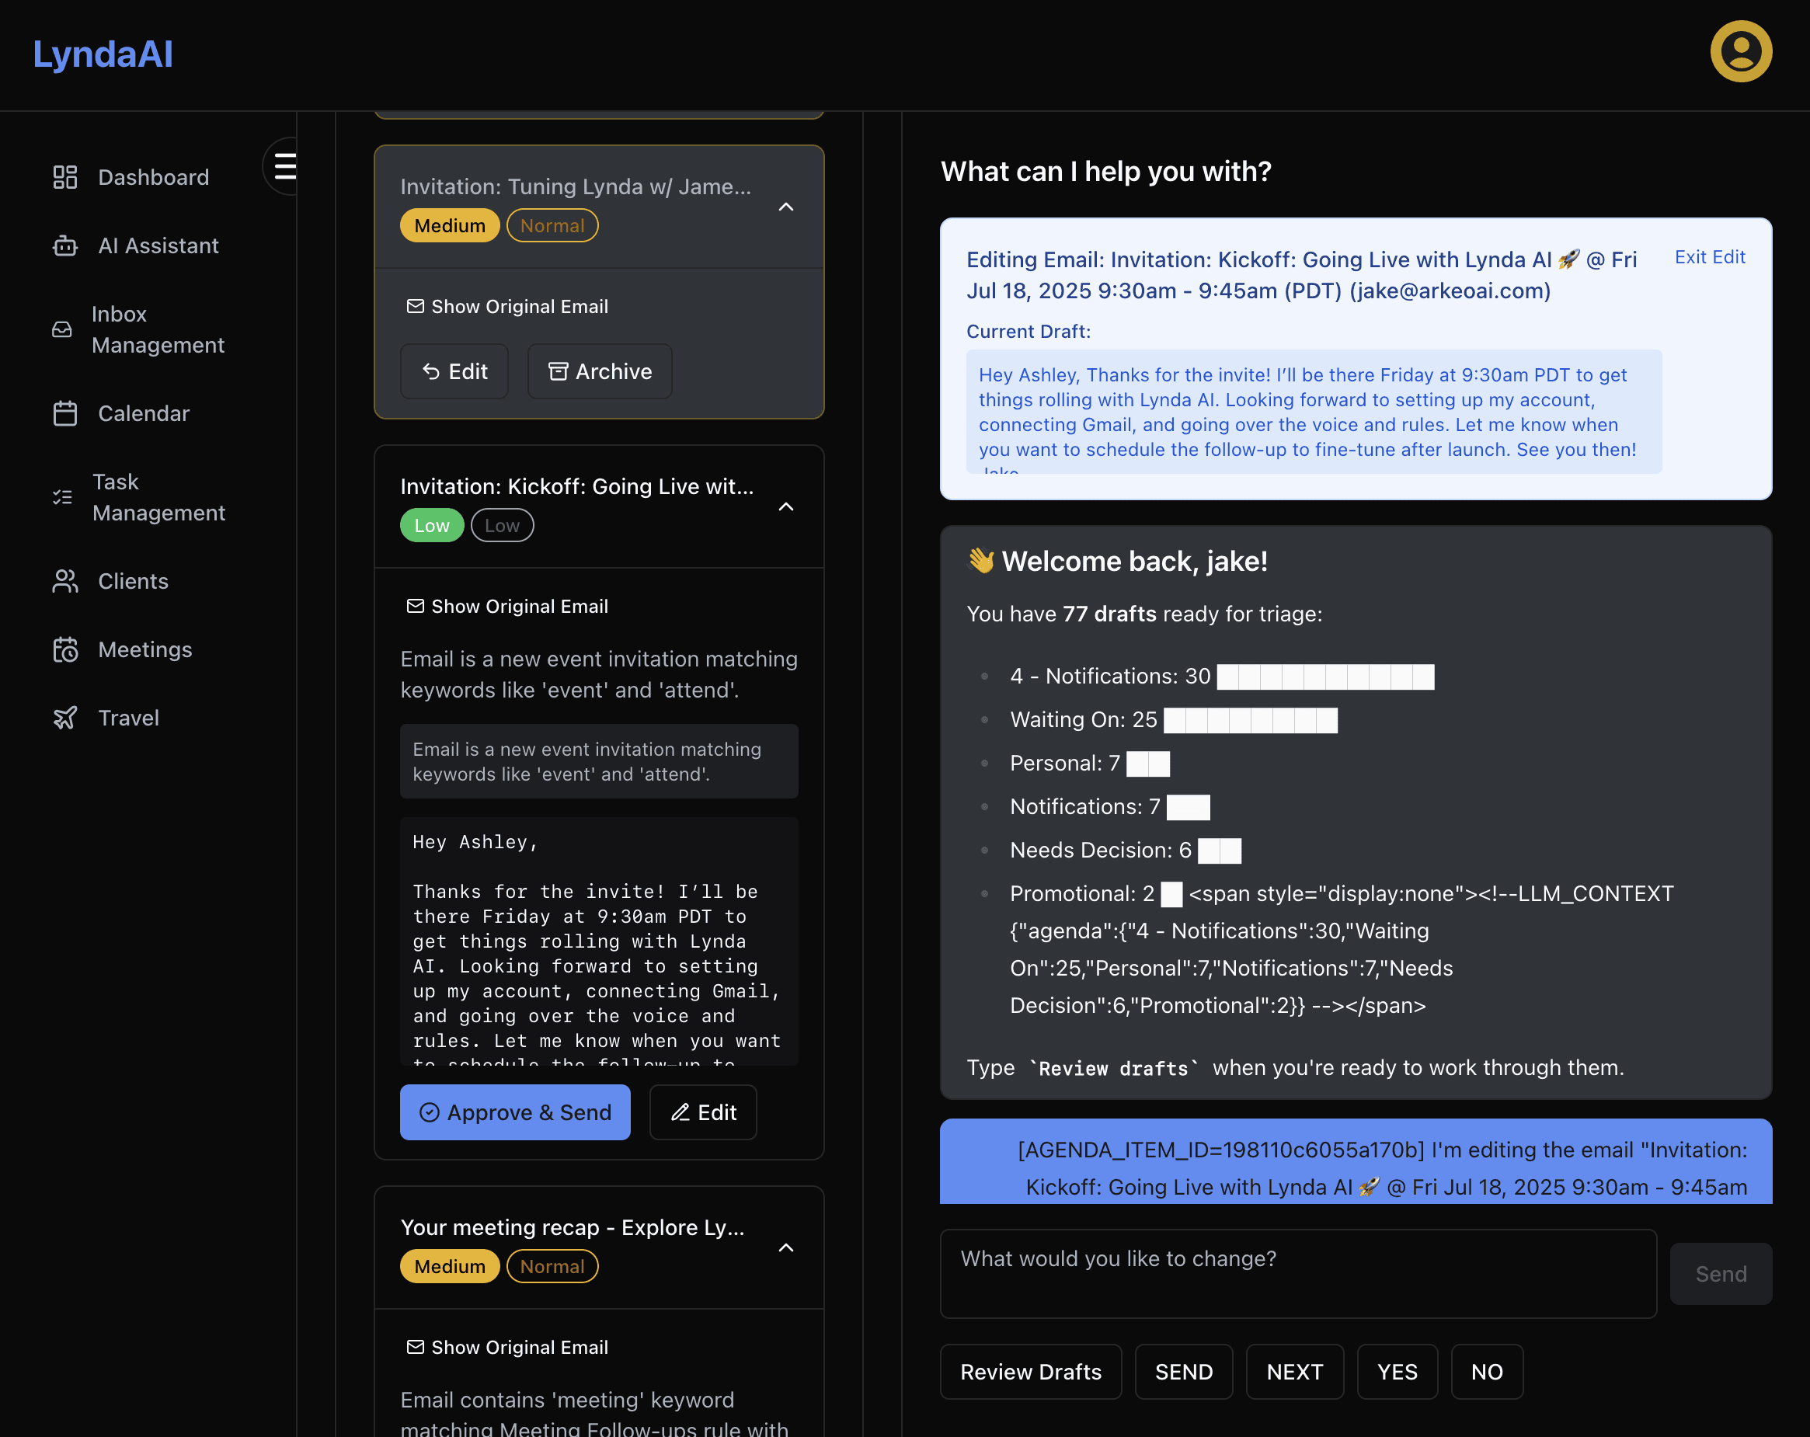
Task: Open the user profile avatar
Action: click(x=1740, y=52)
